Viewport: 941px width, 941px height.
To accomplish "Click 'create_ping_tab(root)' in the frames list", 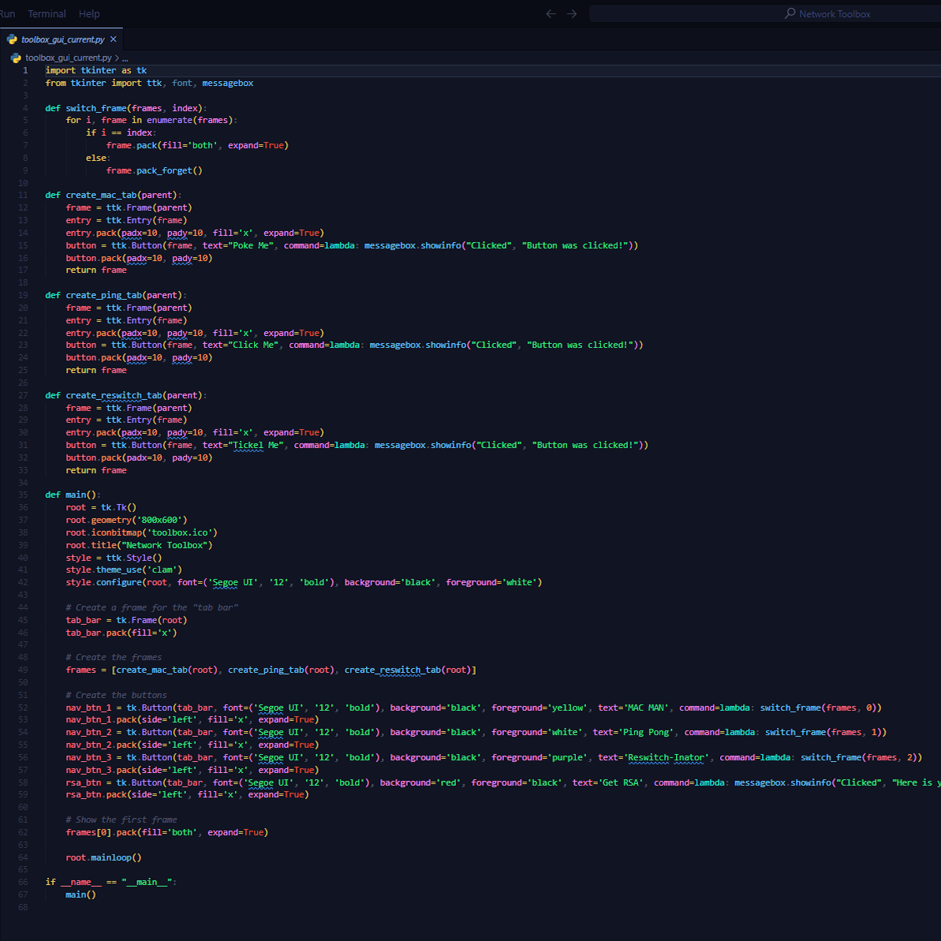I will (x=281, y=670).
